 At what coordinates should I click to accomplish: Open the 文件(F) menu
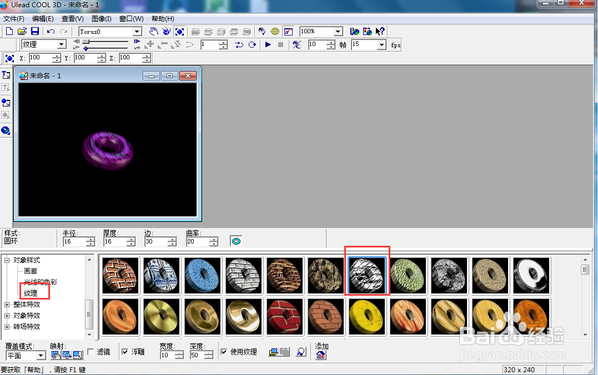point(14,19)
